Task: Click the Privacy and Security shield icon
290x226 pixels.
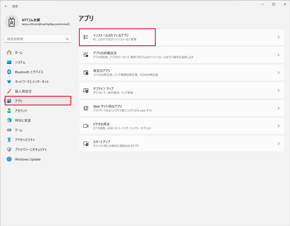Action: (x=9, y=150)
